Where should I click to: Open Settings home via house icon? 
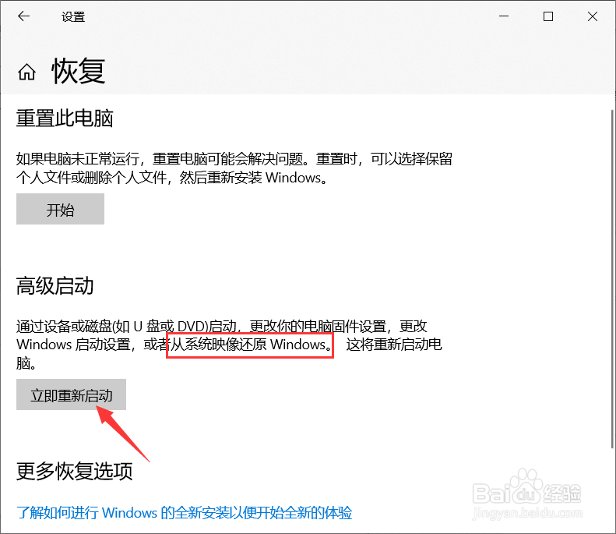(26, 72)
